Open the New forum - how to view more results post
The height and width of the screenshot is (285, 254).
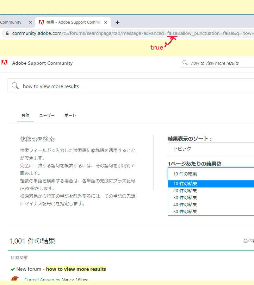(x=61, y=269)
